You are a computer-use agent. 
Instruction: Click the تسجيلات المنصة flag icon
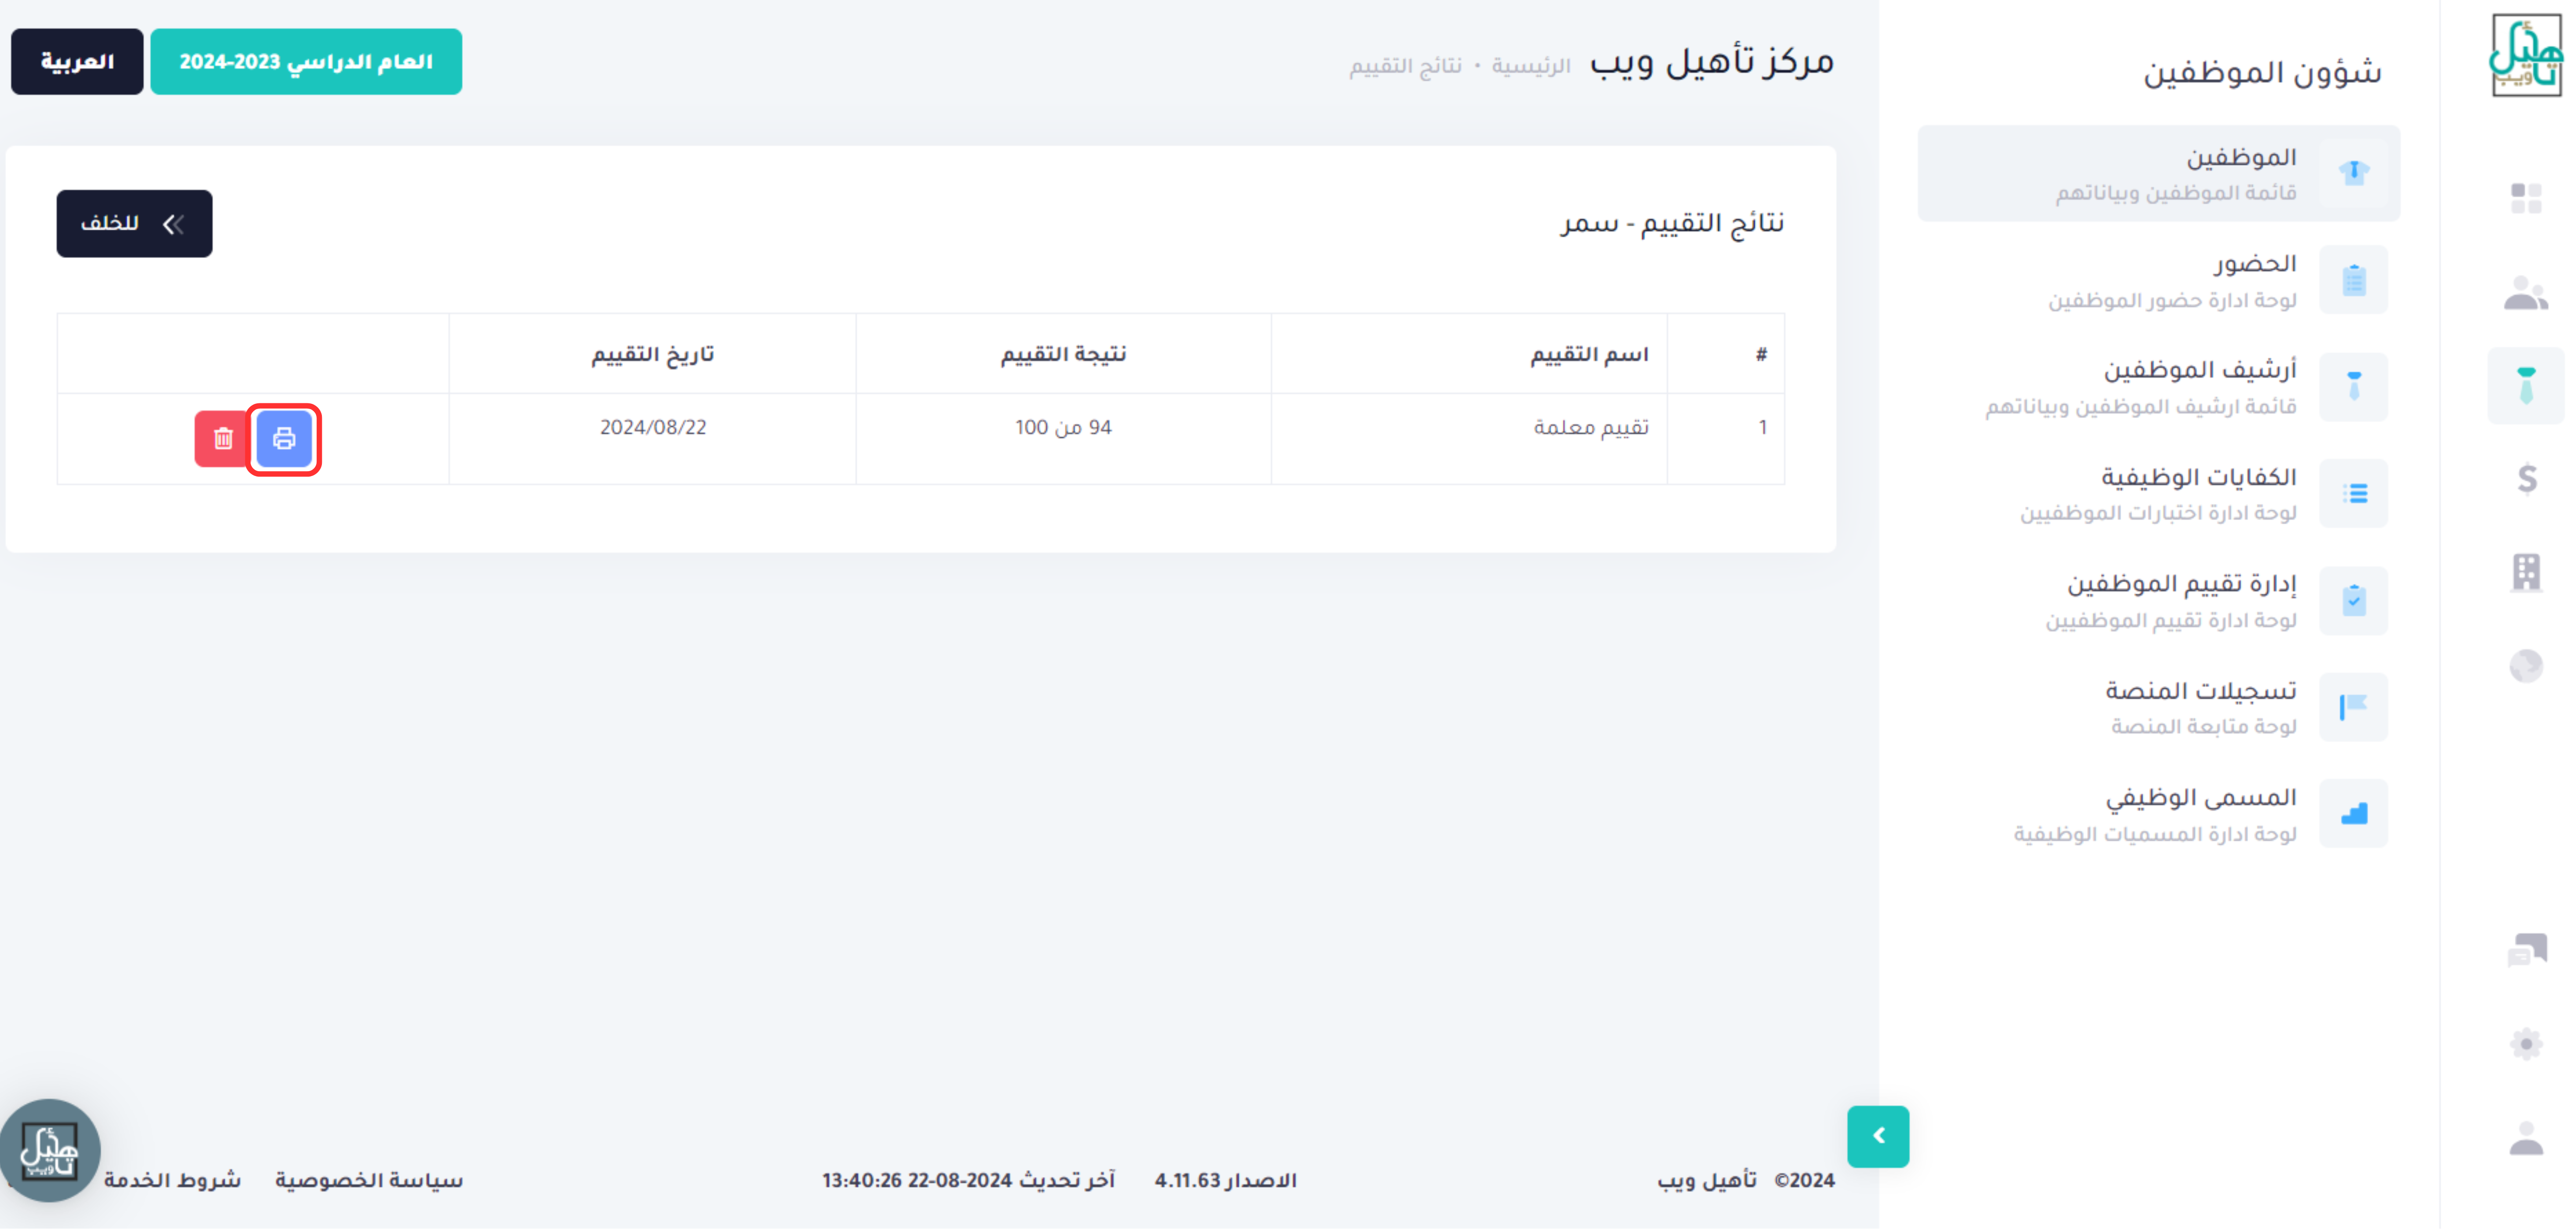click(x=2354, y=707)
